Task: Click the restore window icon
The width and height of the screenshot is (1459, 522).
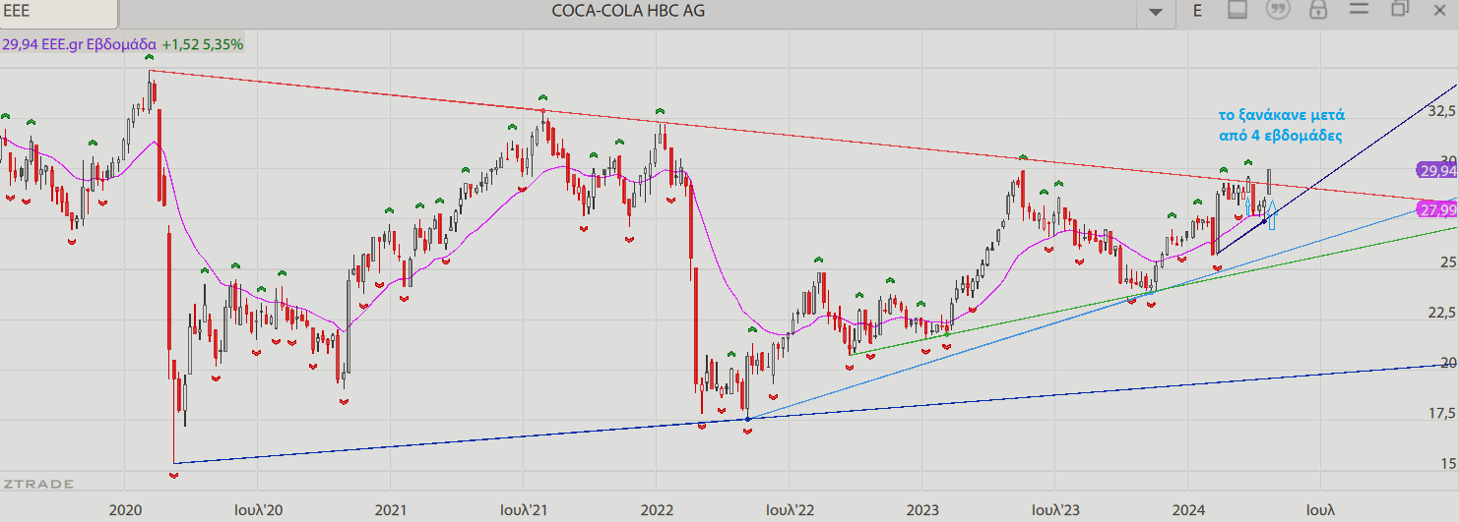Action: coord(1400,9)
